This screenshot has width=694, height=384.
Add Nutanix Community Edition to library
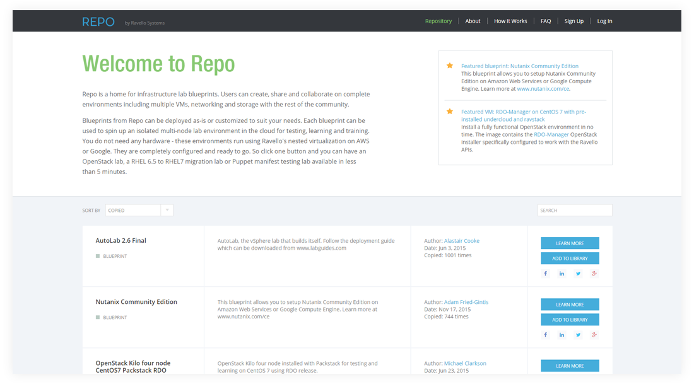tap(570, 320)
